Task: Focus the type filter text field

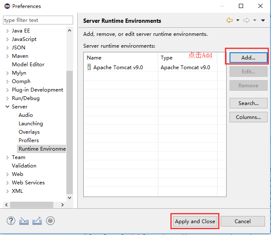Action: coord(38,20)
